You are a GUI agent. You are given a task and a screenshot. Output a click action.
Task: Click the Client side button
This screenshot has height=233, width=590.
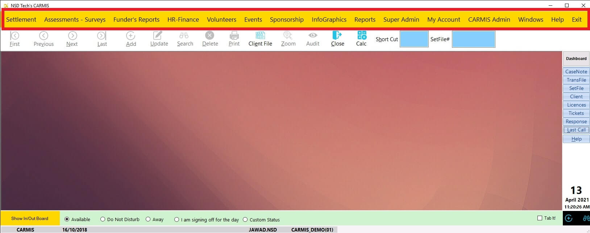576,96
